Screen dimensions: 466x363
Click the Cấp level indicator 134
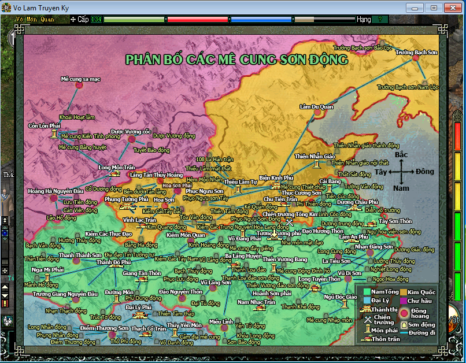[97, 19]
